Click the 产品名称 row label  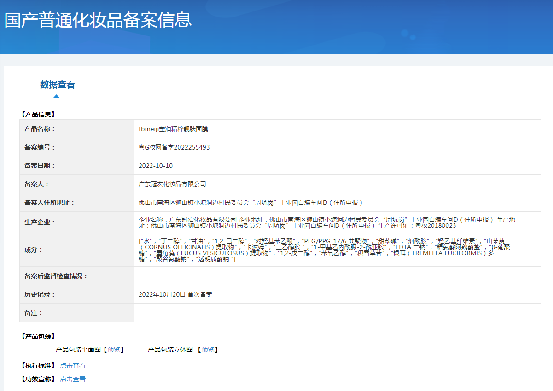click(x=40, y=129)
